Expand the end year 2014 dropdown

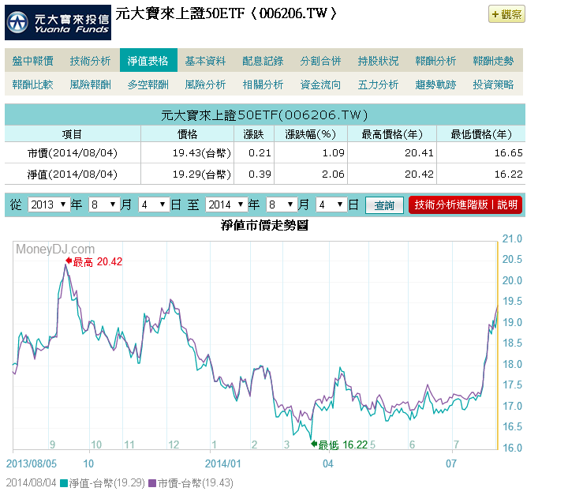[226, 204]
